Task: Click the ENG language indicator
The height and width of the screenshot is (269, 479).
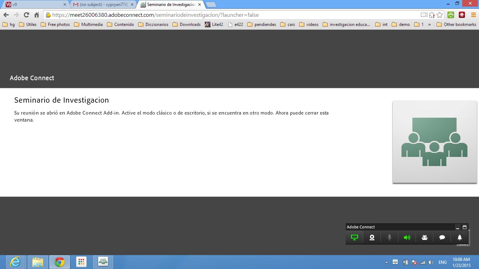Action: point(443,262)
